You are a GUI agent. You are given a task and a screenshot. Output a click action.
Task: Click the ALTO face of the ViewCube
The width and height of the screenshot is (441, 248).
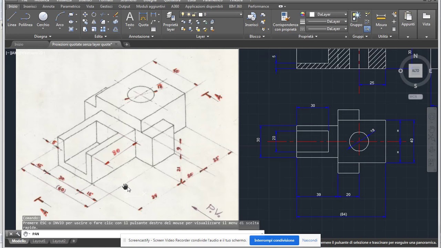[x=416, y=71]
